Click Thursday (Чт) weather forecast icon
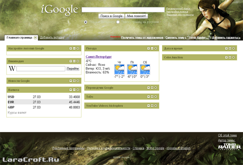243x165 pixels. (119, 69)
